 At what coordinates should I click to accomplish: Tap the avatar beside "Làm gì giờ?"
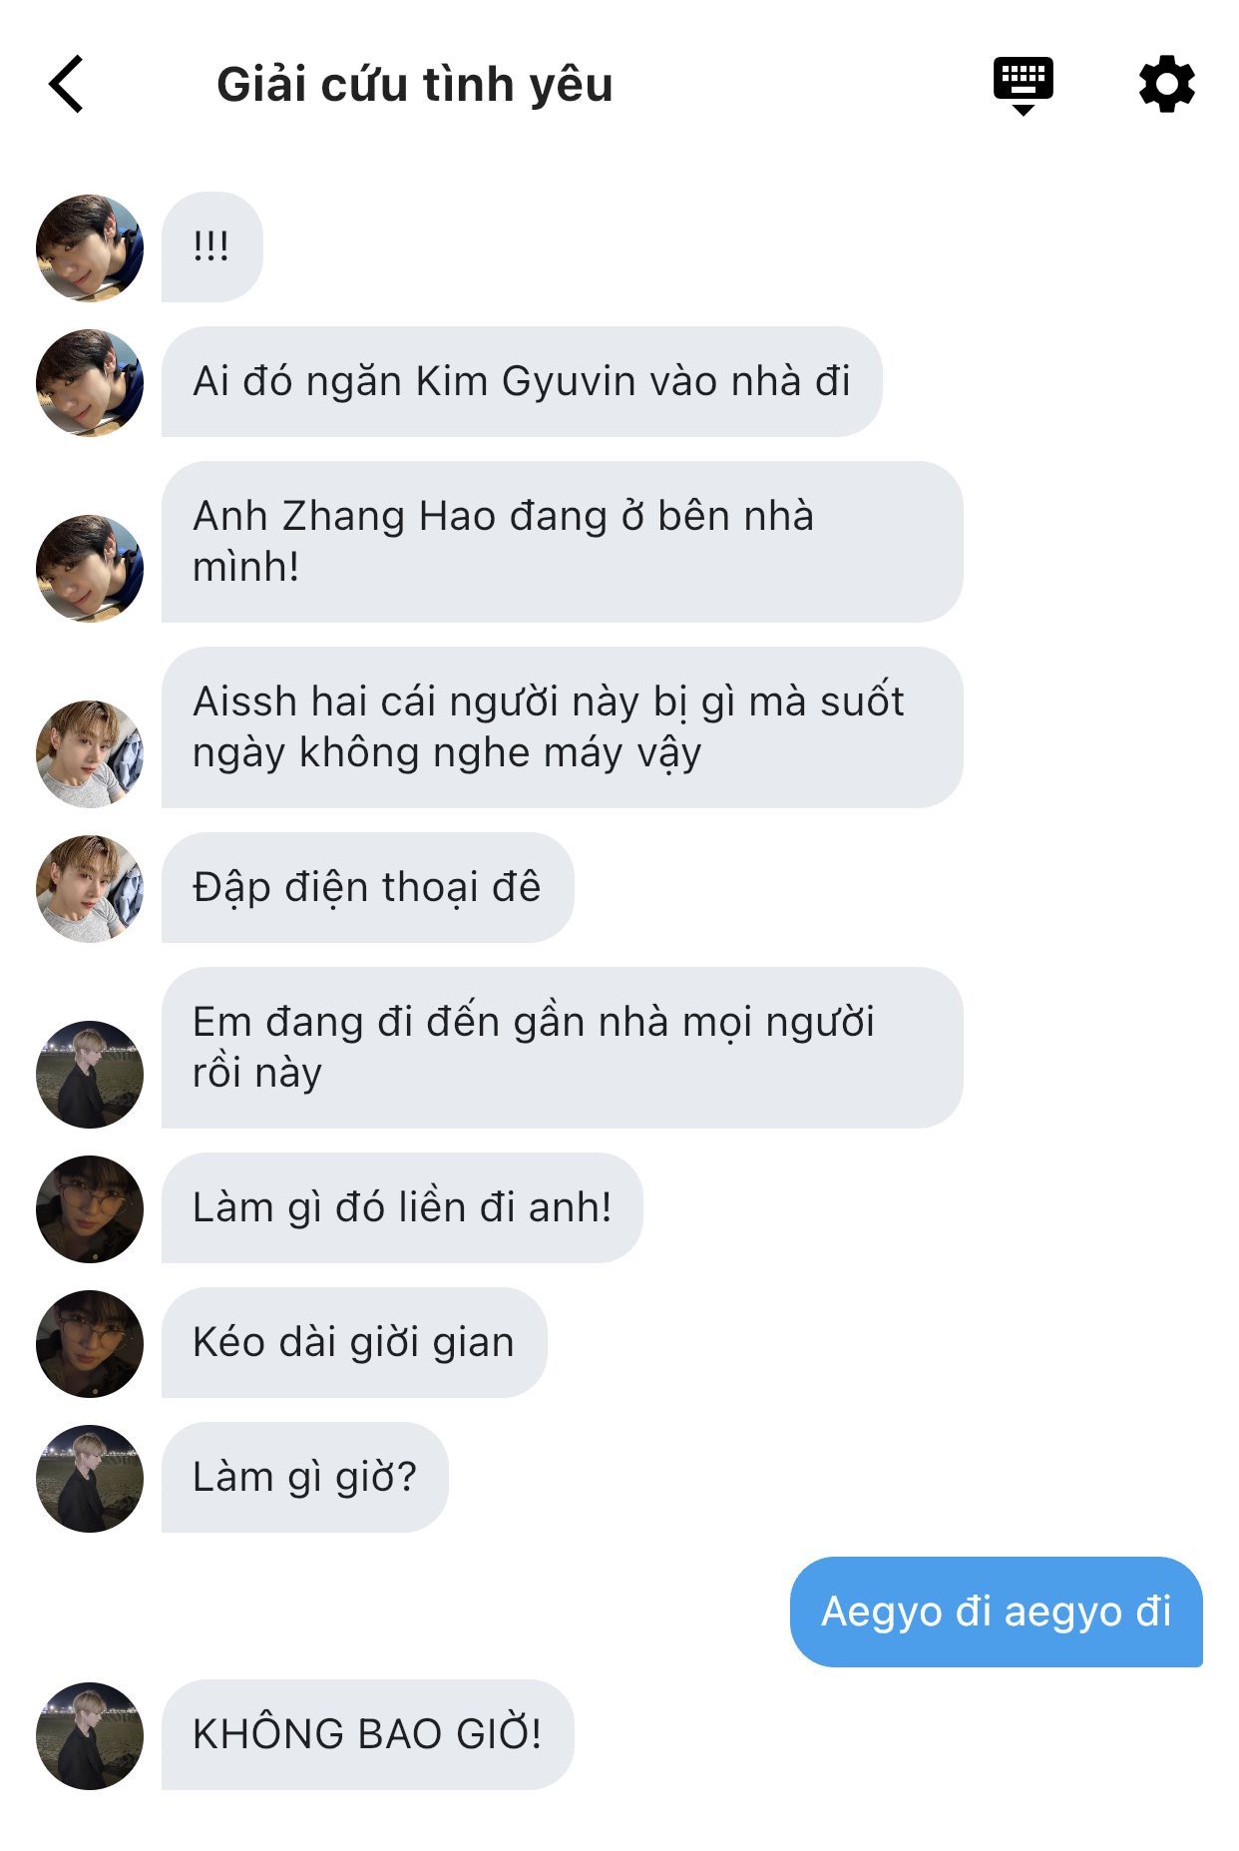[x=90, y=1478]
